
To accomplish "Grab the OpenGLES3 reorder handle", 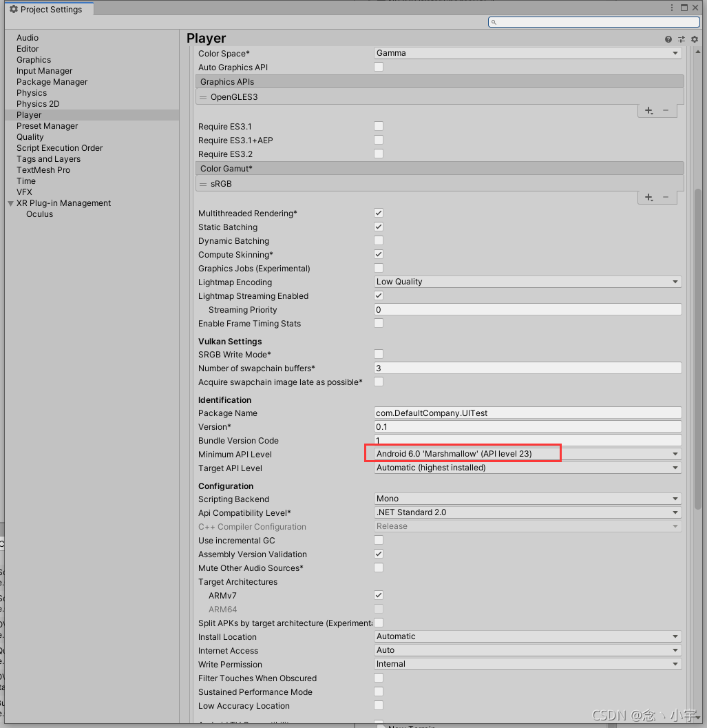I will (x=203, y=98).
